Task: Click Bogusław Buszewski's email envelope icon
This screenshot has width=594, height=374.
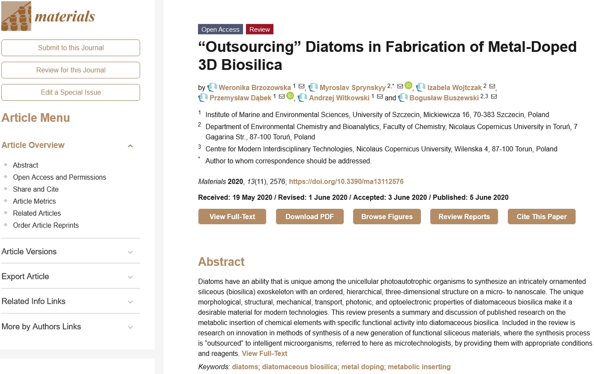Action: pos(494,96)
